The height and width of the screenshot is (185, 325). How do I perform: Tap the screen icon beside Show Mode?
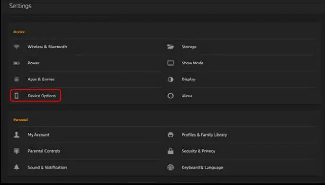(x=171, y=63)
